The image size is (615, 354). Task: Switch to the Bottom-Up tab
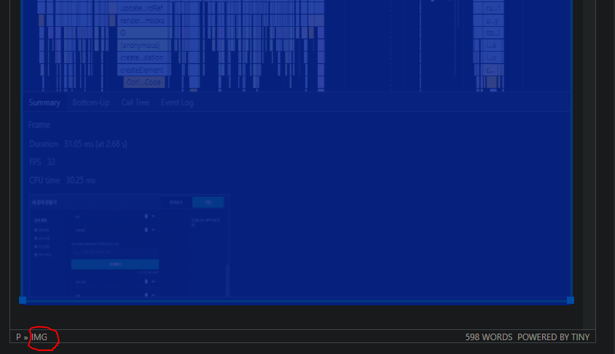[90, 102]
